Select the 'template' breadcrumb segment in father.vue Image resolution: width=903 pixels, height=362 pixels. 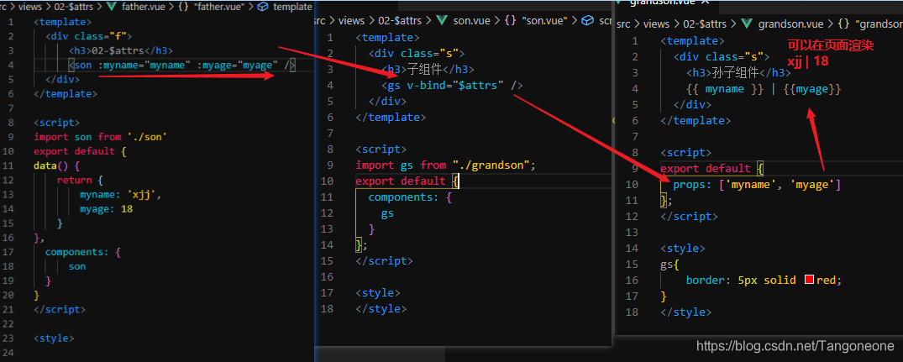pos(292,7)
